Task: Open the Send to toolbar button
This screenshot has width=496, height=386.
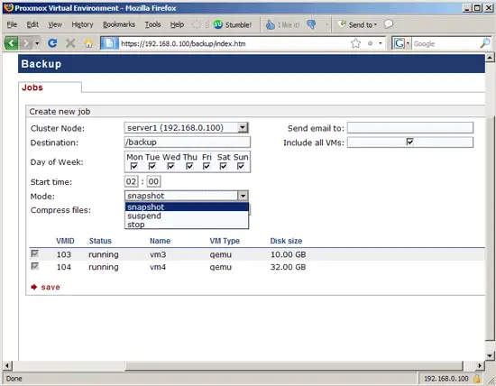Action: tap(357, 24)
